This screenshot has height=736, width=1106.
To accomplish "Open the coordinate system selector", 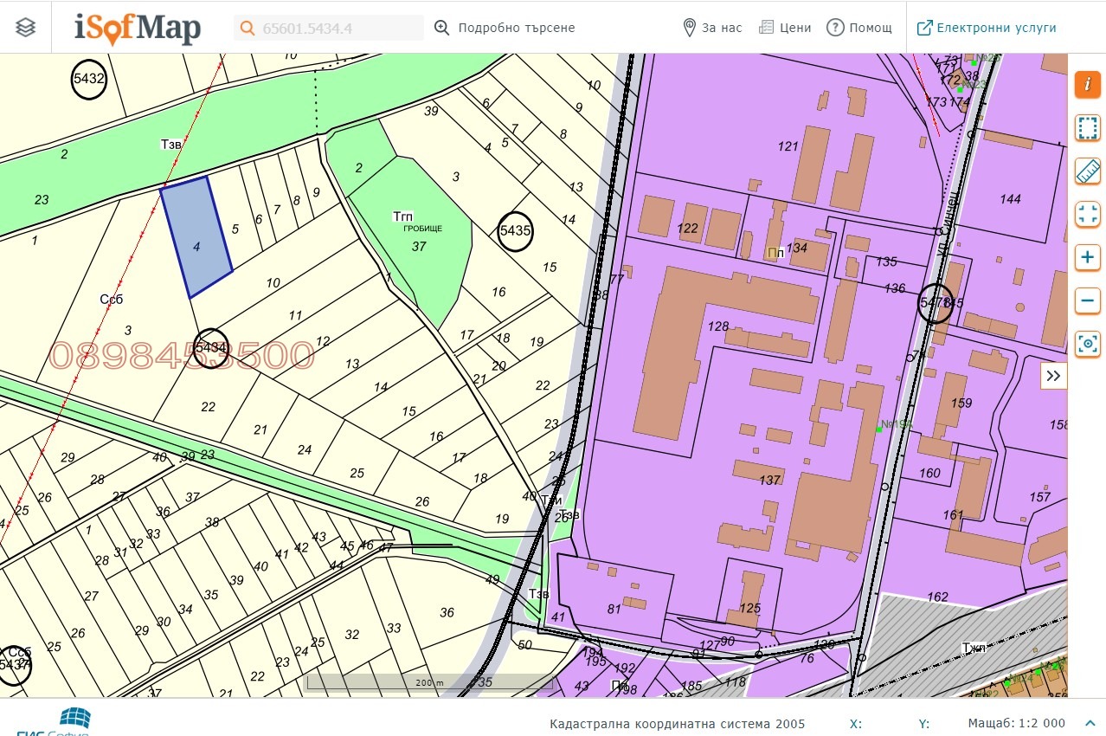I will (677, 724).
